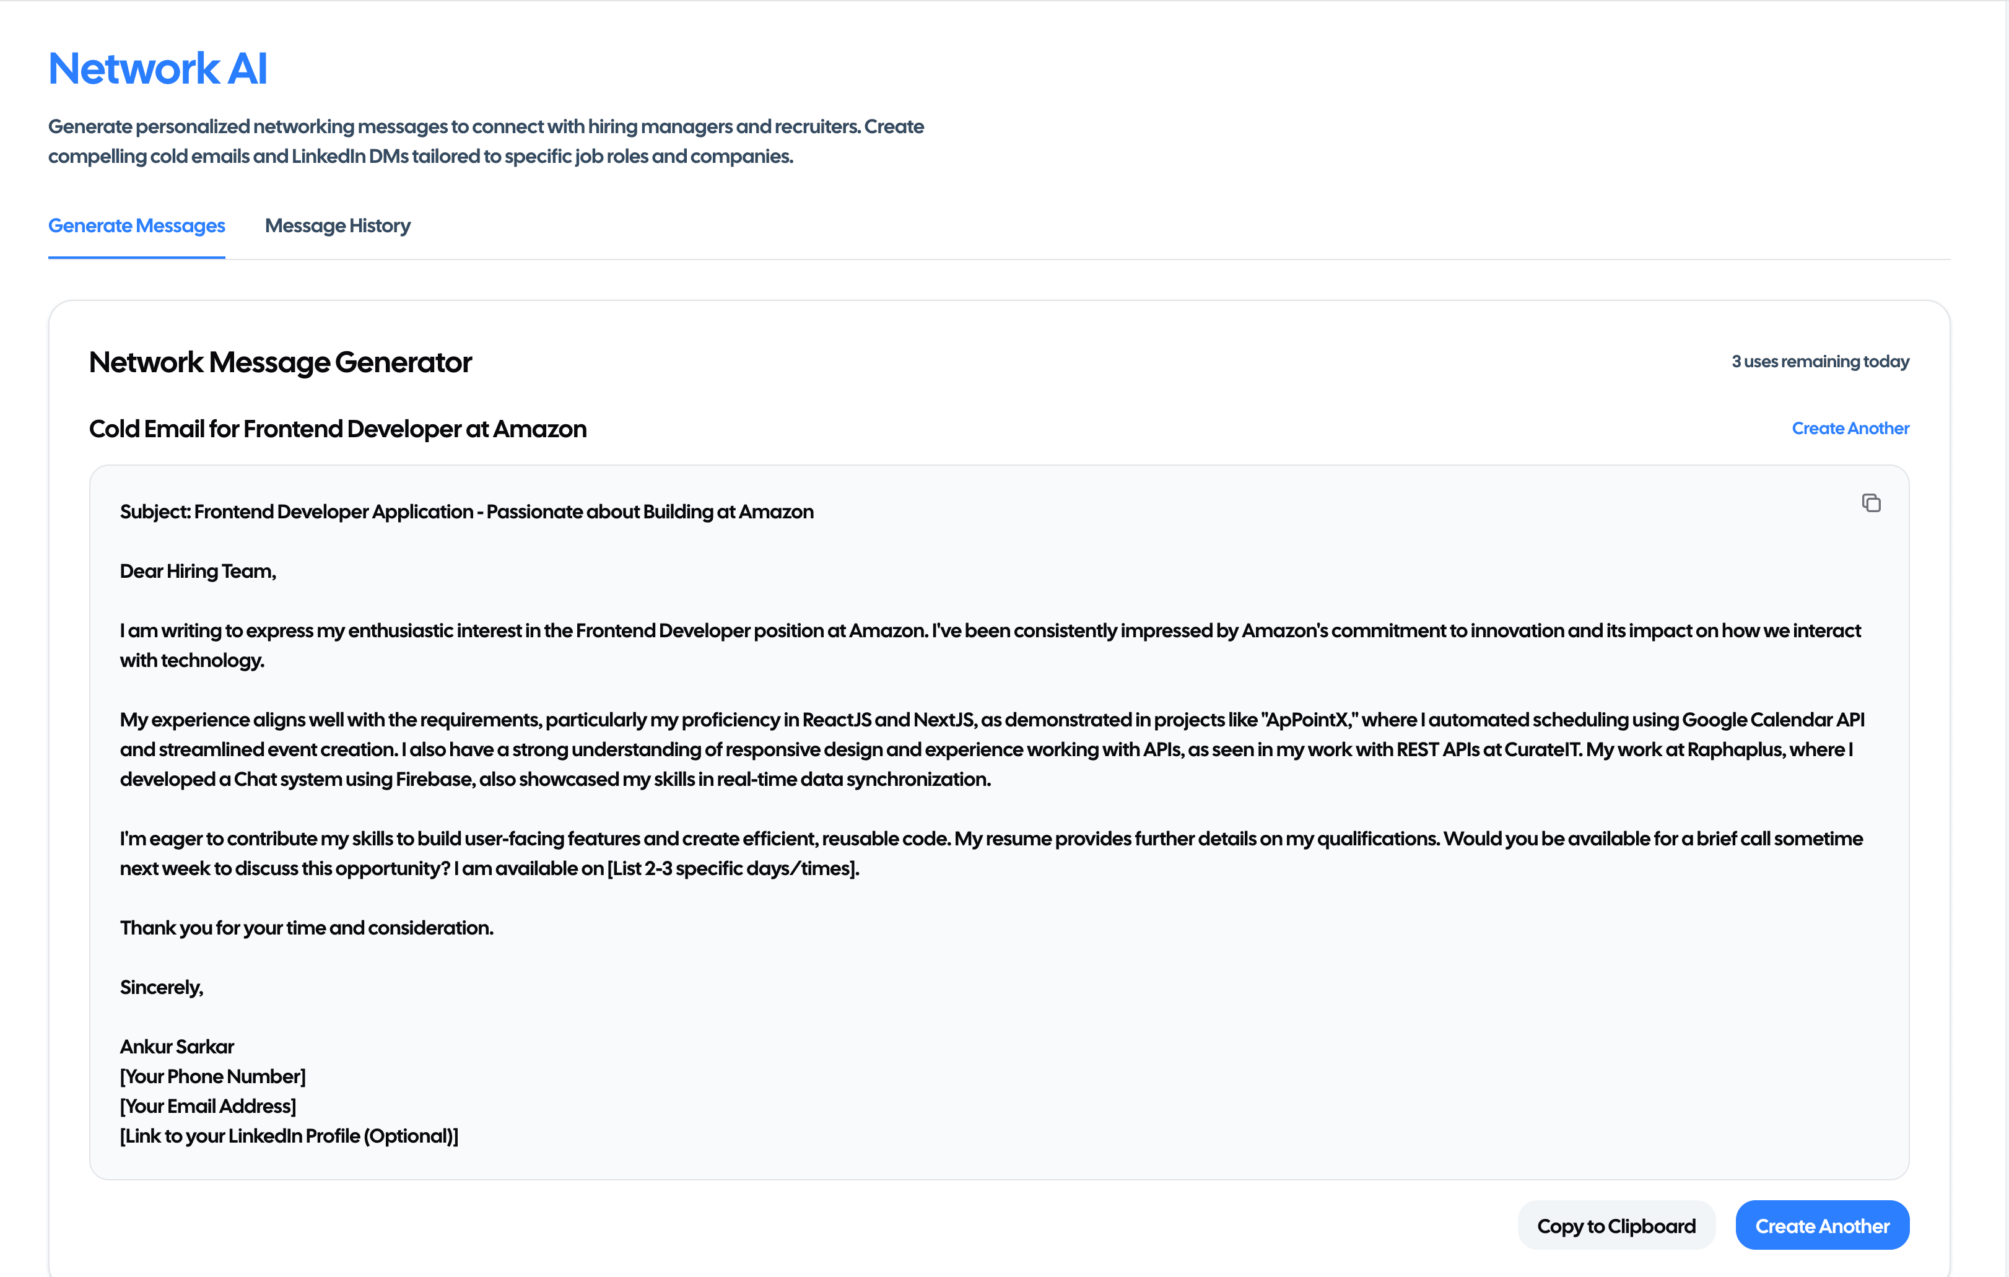This screenshot has height=1277, width=2009.
Task: Click the Cold Email for Frontend Developer heading
Action: pos(337,429)
